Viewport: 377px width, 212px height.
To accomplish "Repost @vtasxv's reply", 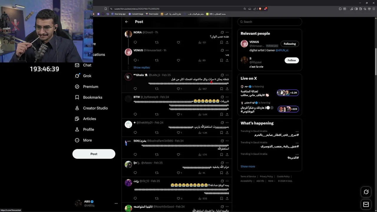I will 157,173.
